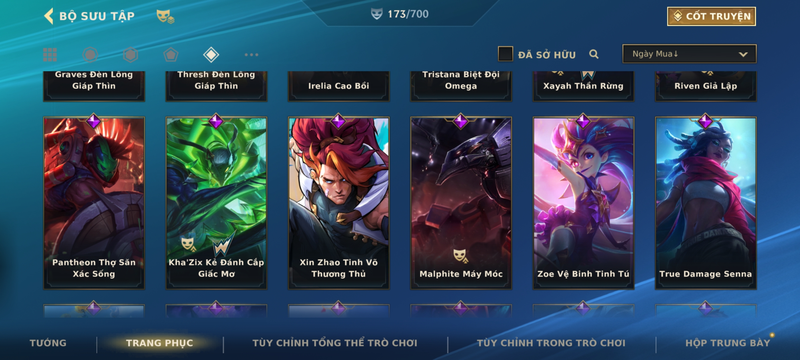This screenshot has height=360, width=800.
Task: Click the search magnifier icon
Action: pos(594,54)
